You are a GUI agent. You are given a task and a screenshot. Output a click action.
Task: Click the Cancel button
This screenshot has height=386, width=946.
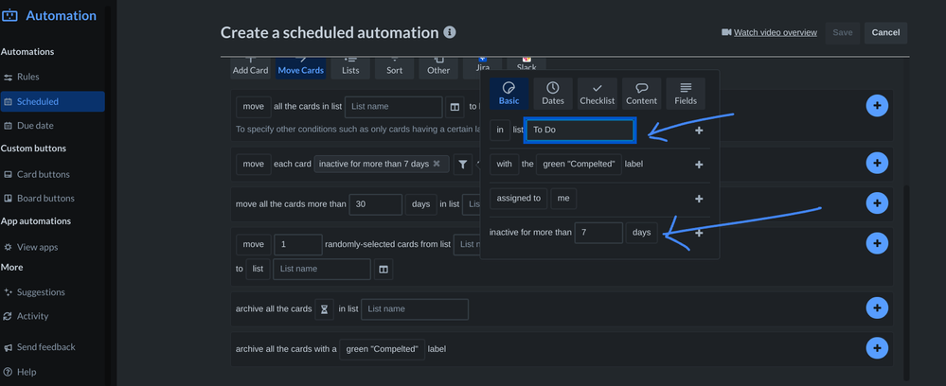pyautogui.click(x=885, y=32)
